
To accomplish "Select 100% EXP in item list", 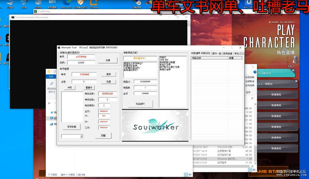I will tap(164, 60).
